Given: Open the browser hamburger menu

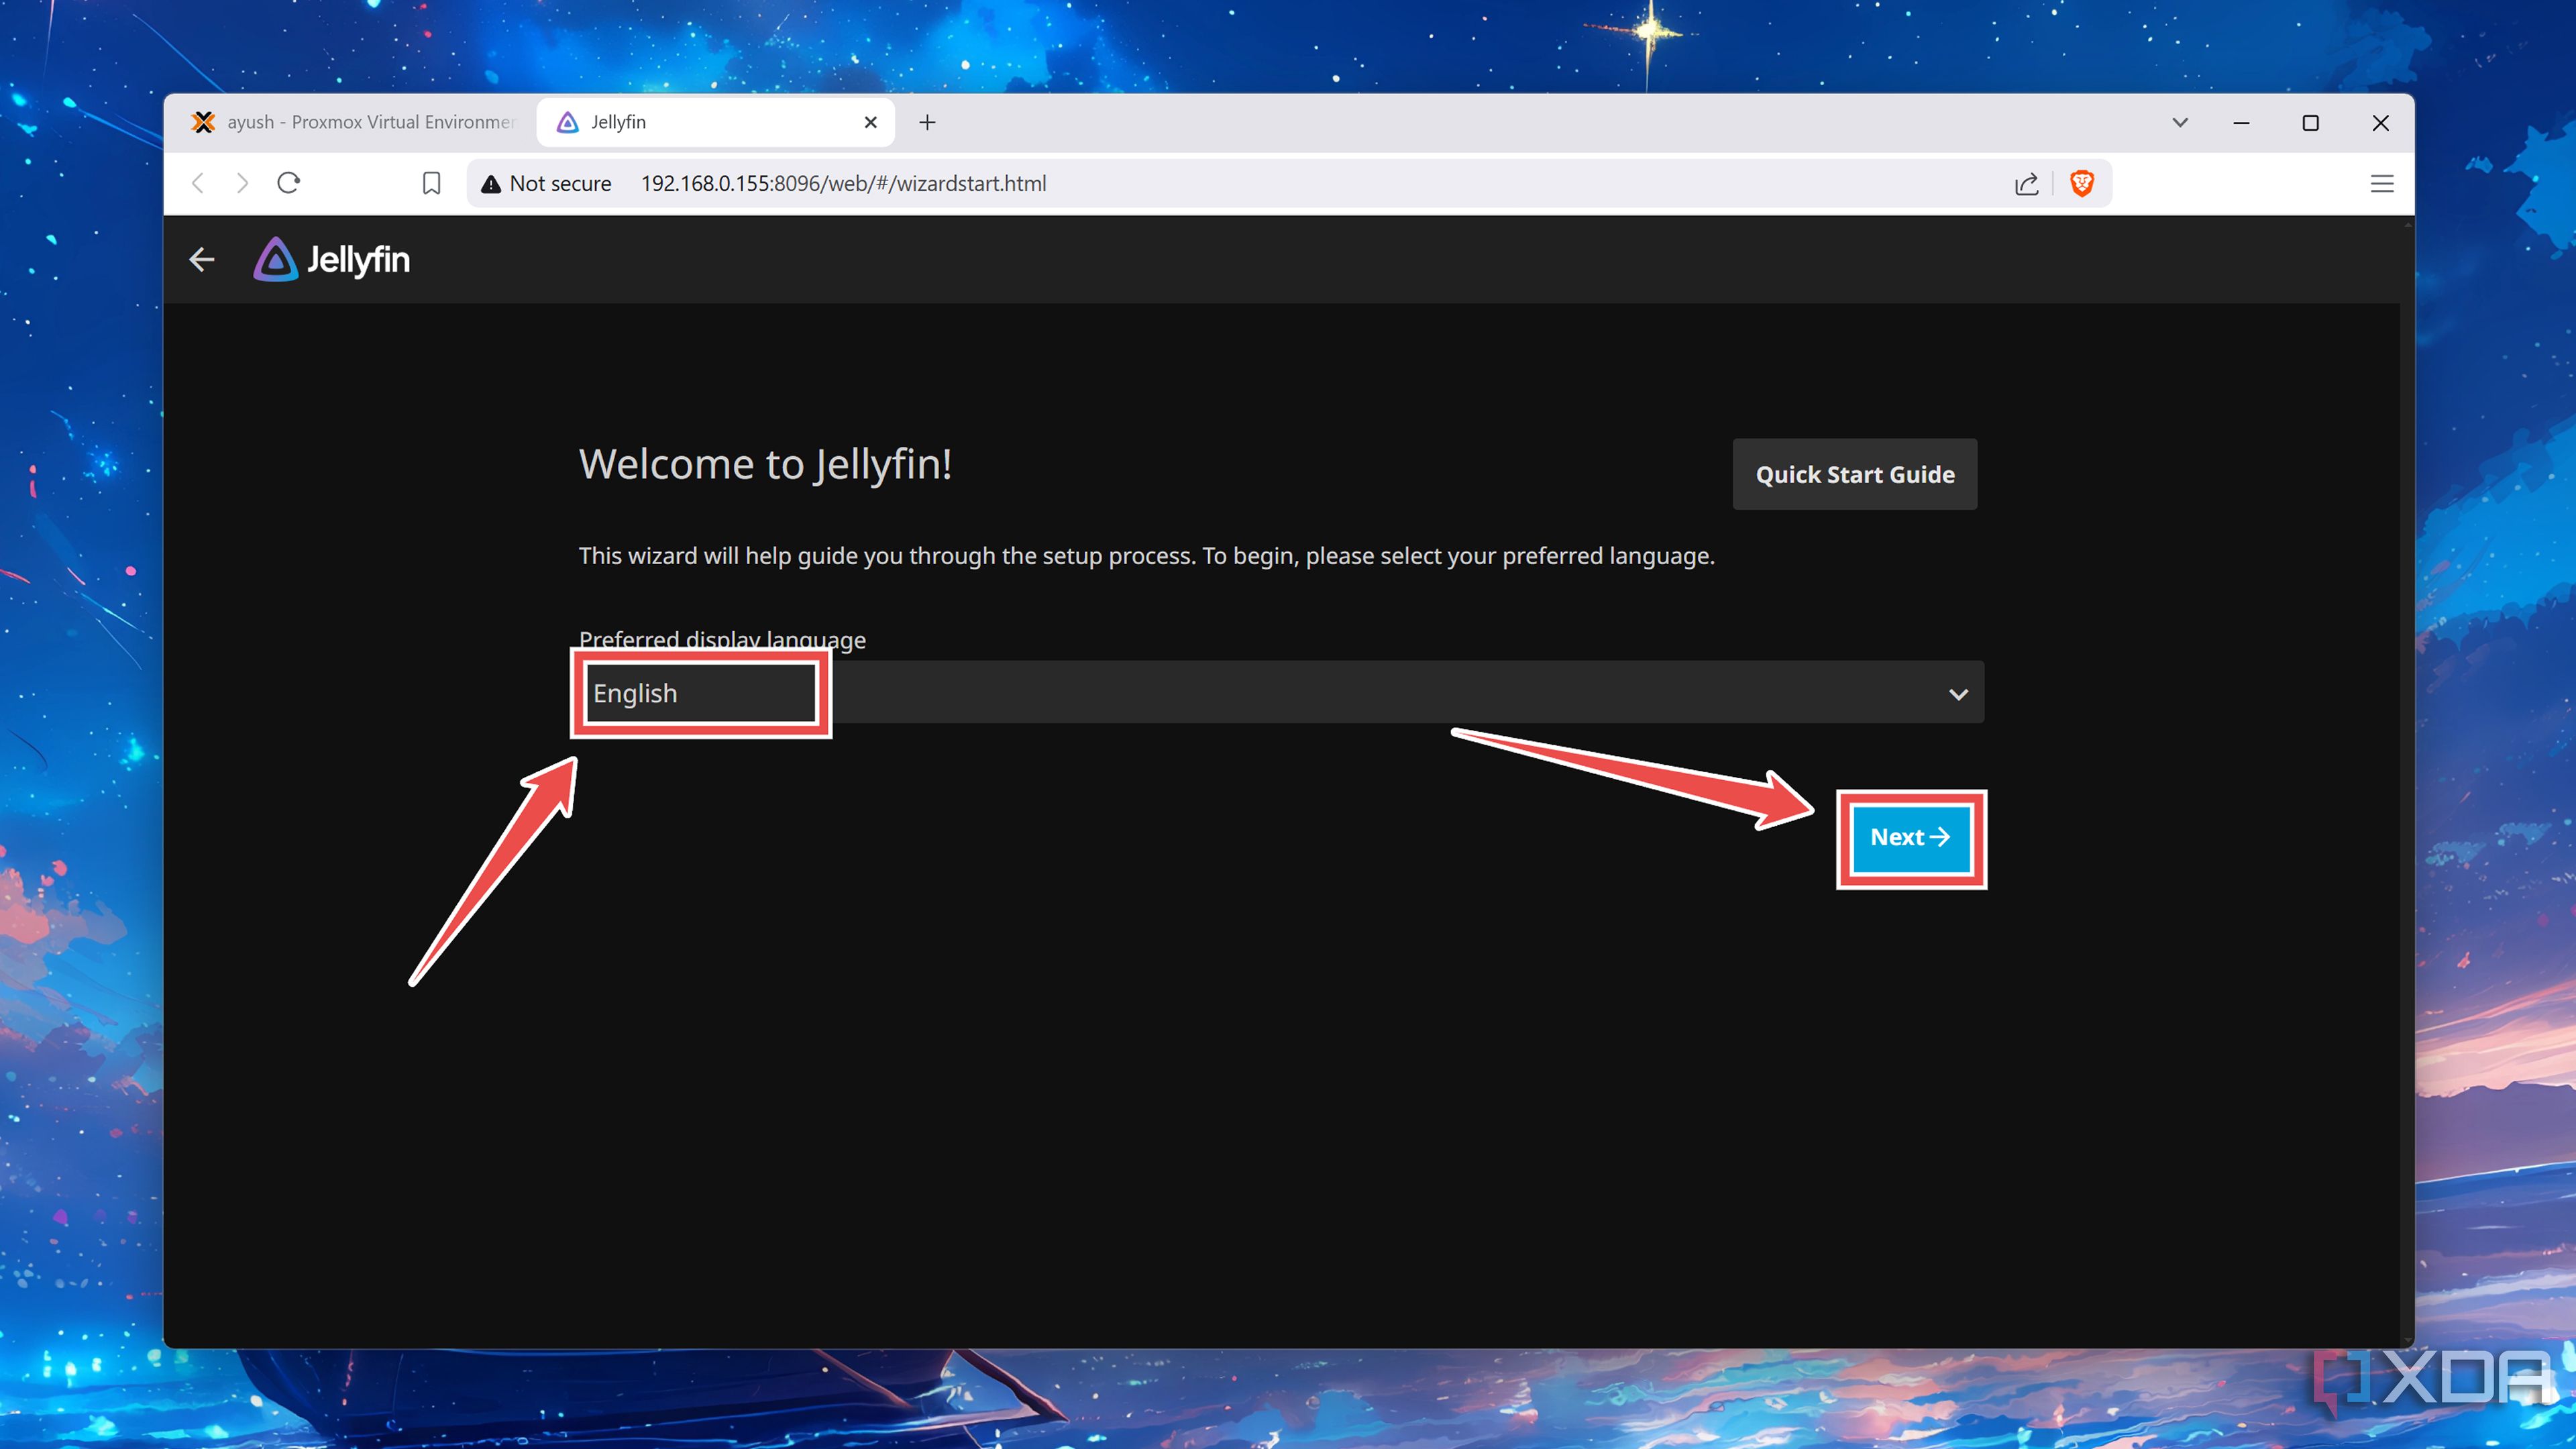Looking at the screenshot, I should pyautogui.click(x=2382, y=183).
